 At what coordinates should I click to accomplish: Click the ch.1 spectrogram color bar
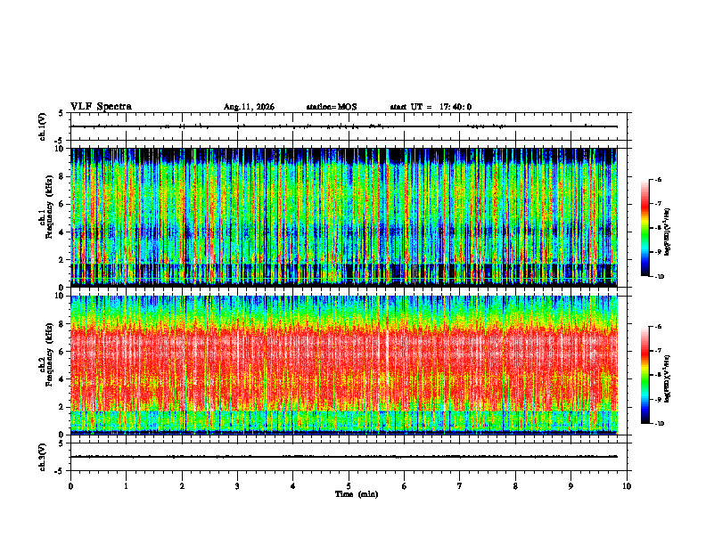(644, 228)
